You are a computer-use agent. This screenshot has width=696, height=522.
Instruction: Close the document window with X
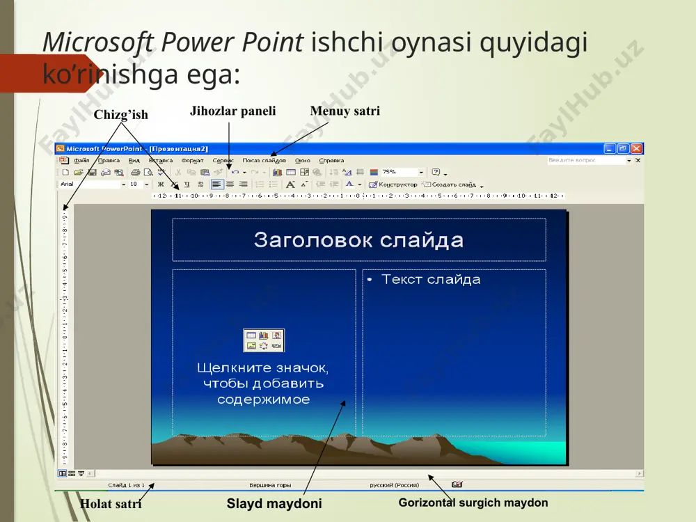pos(638,160)
